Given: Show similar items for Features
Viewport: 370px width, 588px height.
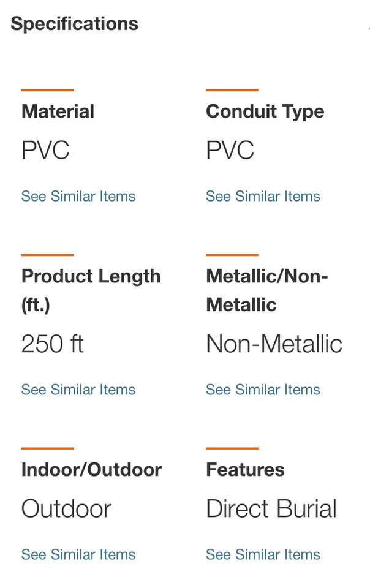Looking at the screenshot, I should [x=263, y=554].
